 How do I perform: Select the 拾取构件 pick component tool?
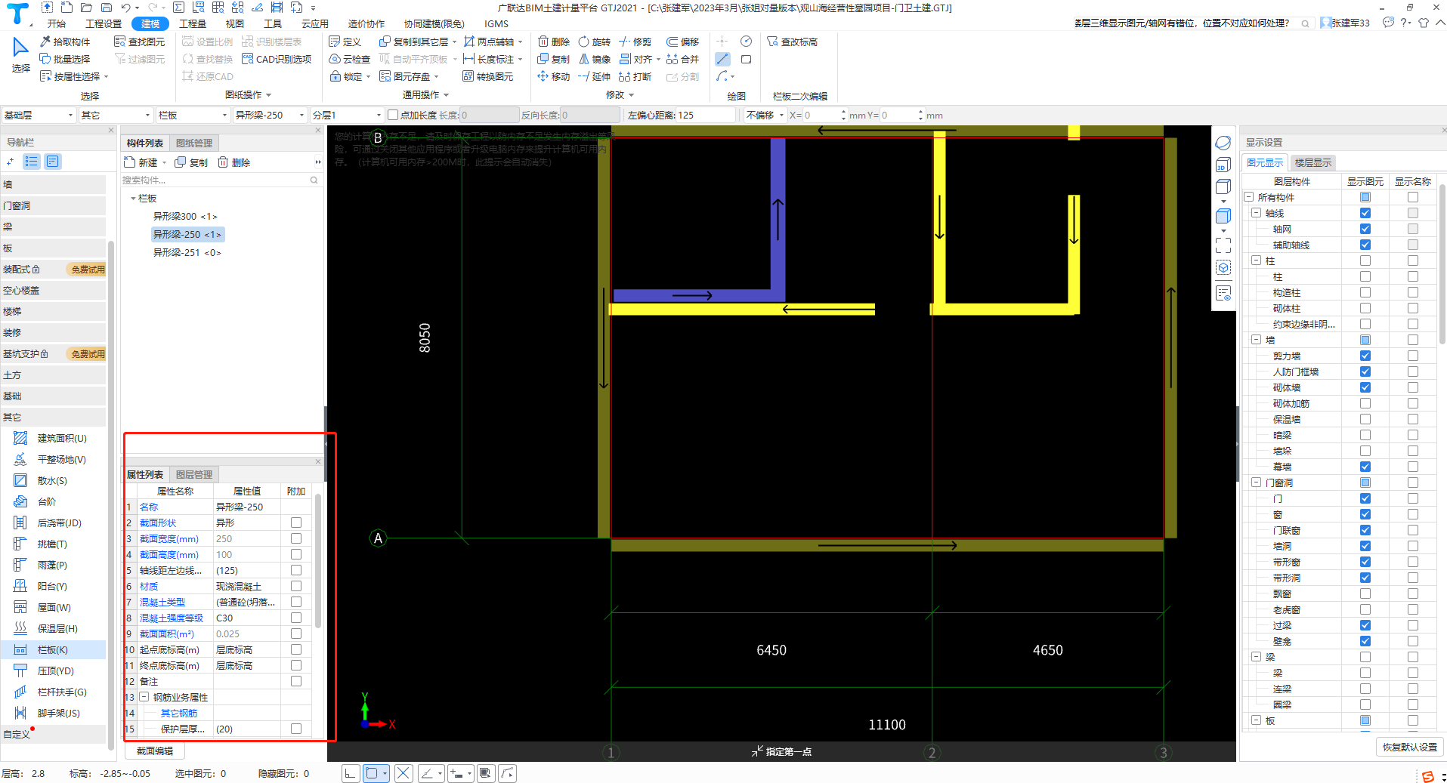[x=64, y=42]
